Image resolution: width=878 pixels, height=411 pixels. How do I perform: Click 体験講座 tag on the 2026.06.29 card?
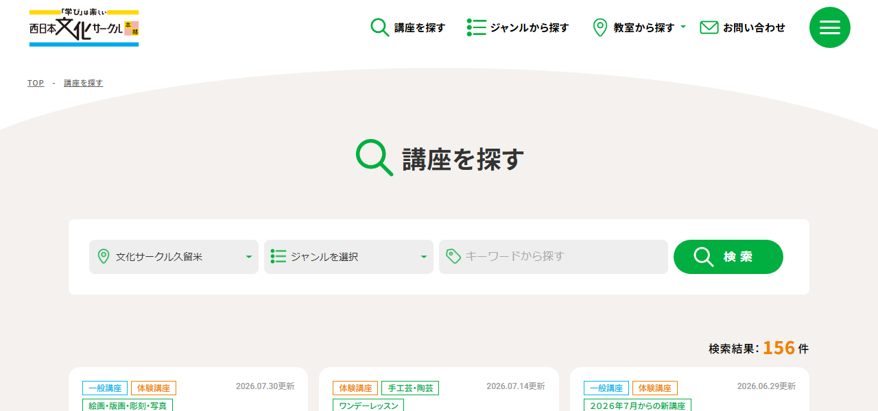click(655, 388)
